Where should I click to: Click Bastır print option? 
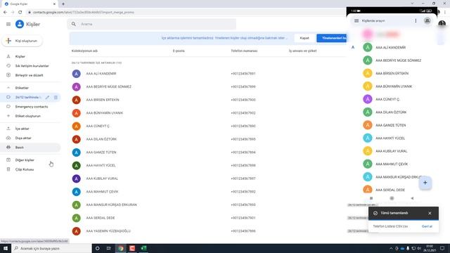pyautogui.click(x=20, y=148)
